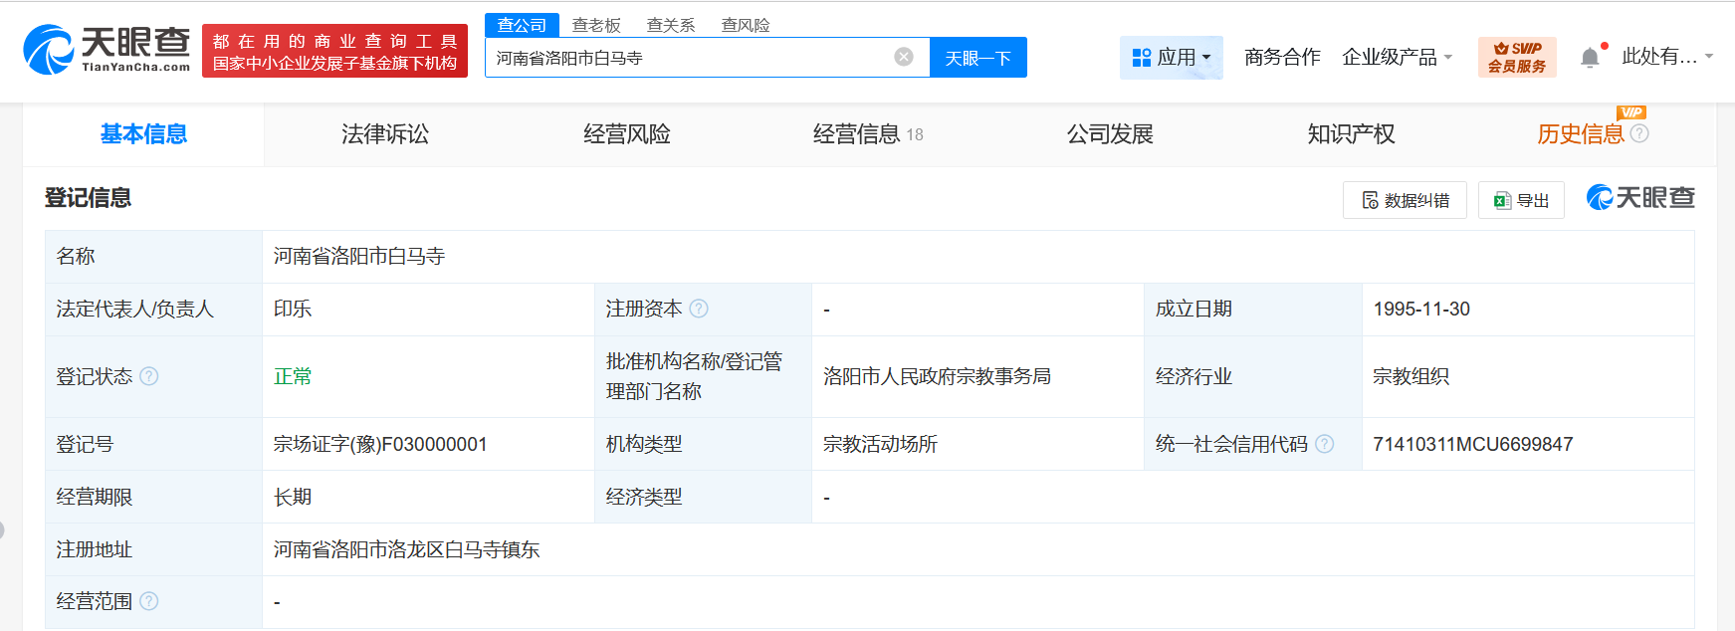Select the 查老板 search tab
Screen dimensions: 1735x631
tap(596, 25)
